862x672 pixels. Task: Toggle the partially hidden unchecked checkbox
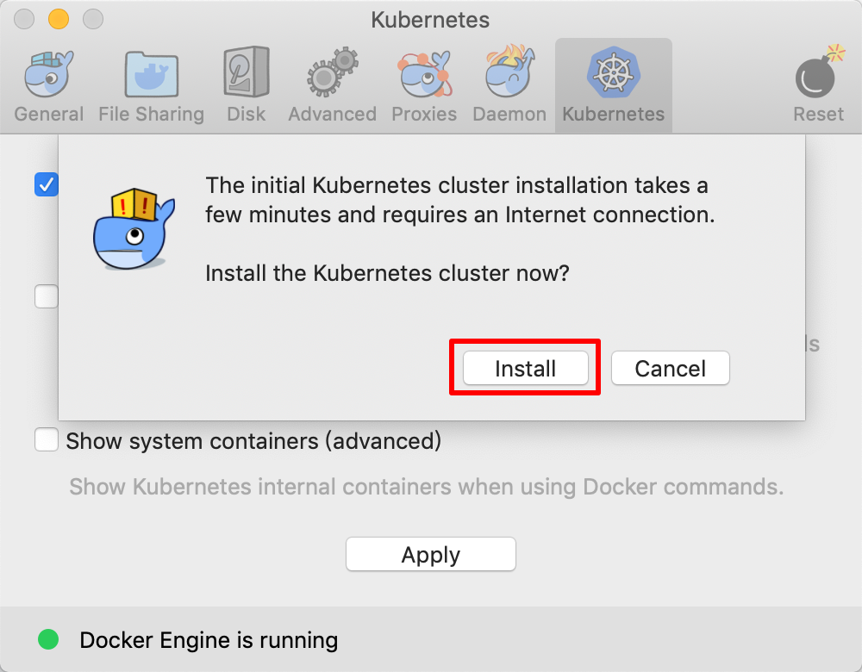pos(45,296)
